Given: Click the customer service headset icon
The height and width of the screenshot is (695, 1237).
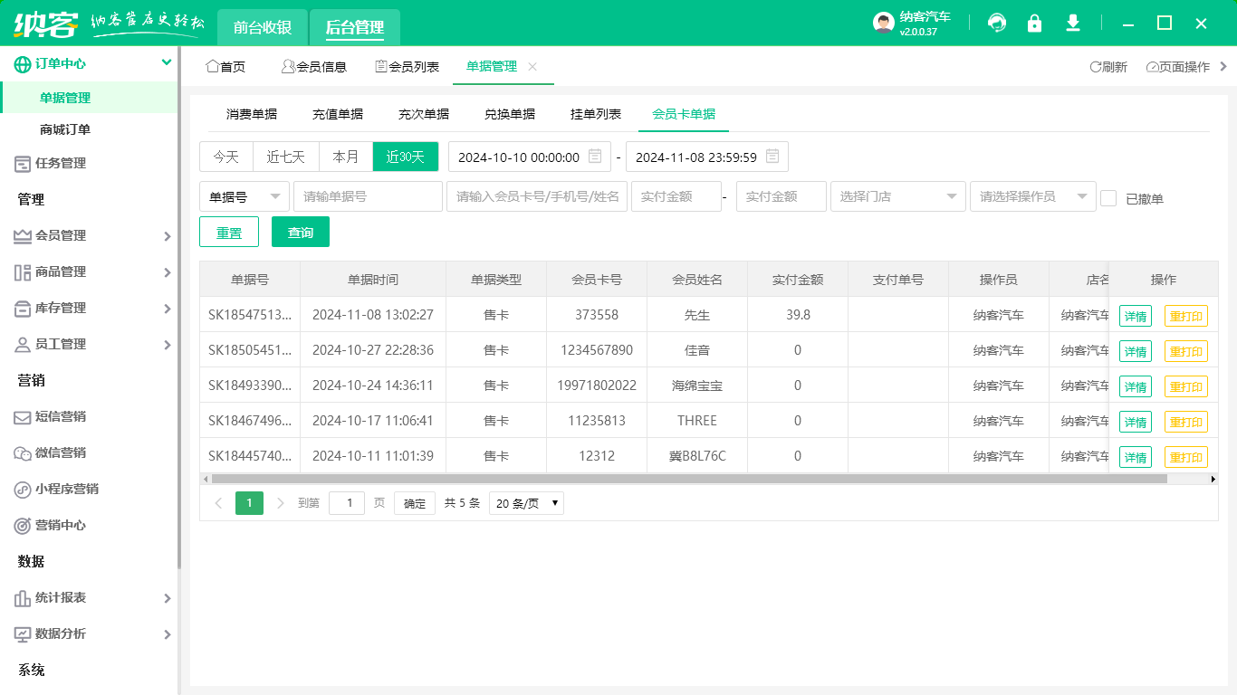Looking at the screenshot, I should pyautogui.click(x=997, y=24).
